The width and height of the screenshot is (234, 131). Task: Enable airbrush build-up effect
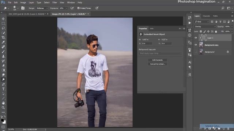(72, 8)
